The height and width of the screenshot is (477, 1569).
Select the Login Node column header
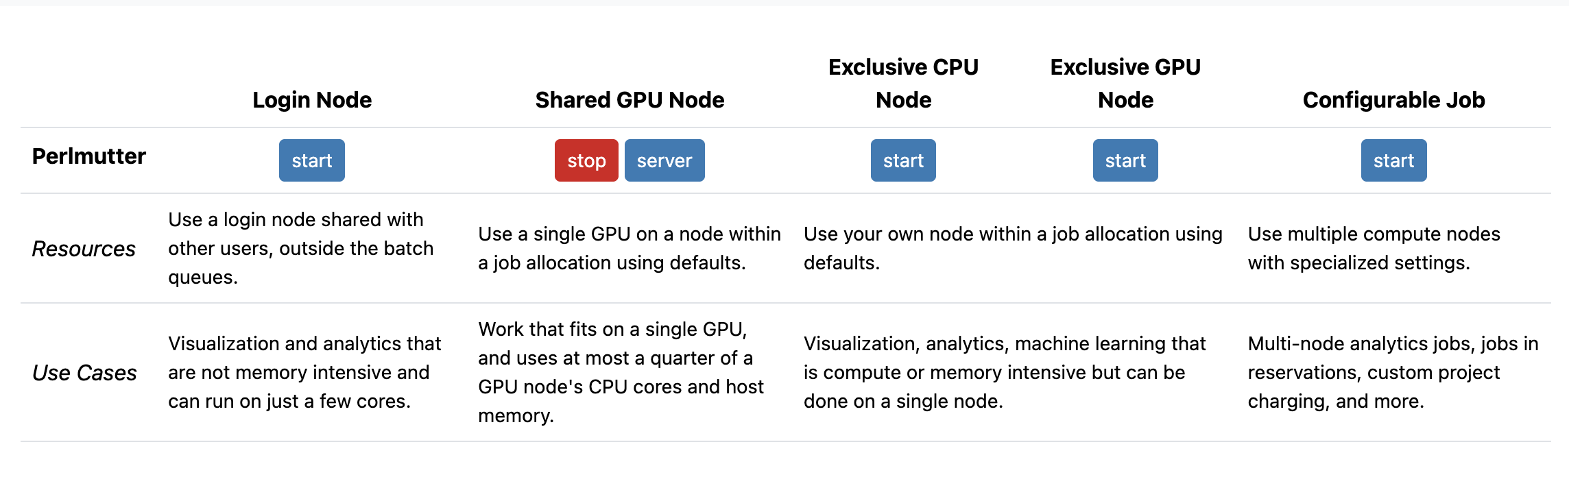point(311,99)
